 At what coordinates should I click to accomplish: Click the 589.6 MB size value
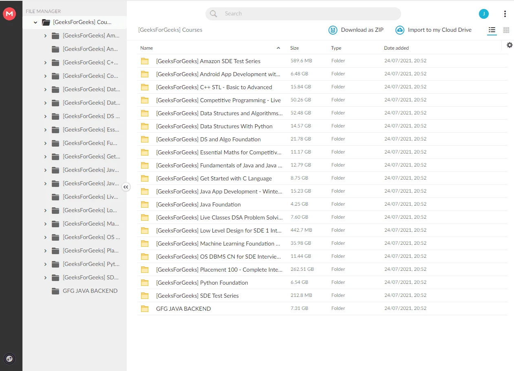301,61
